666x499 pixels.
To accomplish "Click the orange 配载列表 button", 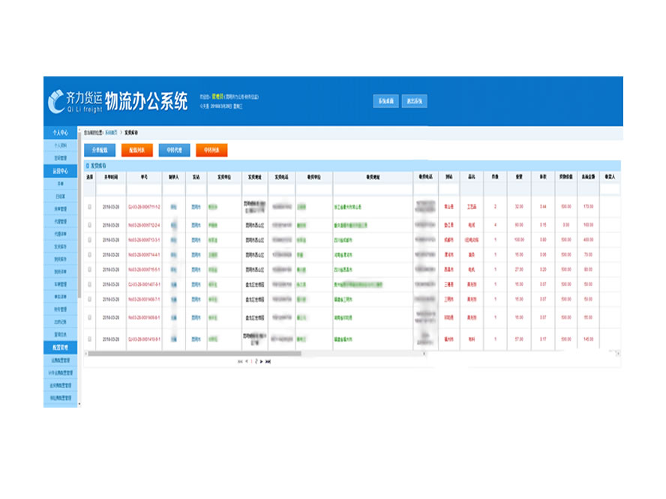I will point(137,150).
